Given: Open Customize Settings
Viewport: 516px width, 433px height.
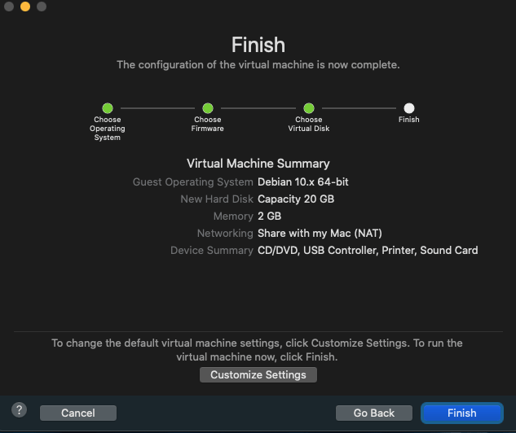Looking at the screenshot, I should [x=258, y=375].
